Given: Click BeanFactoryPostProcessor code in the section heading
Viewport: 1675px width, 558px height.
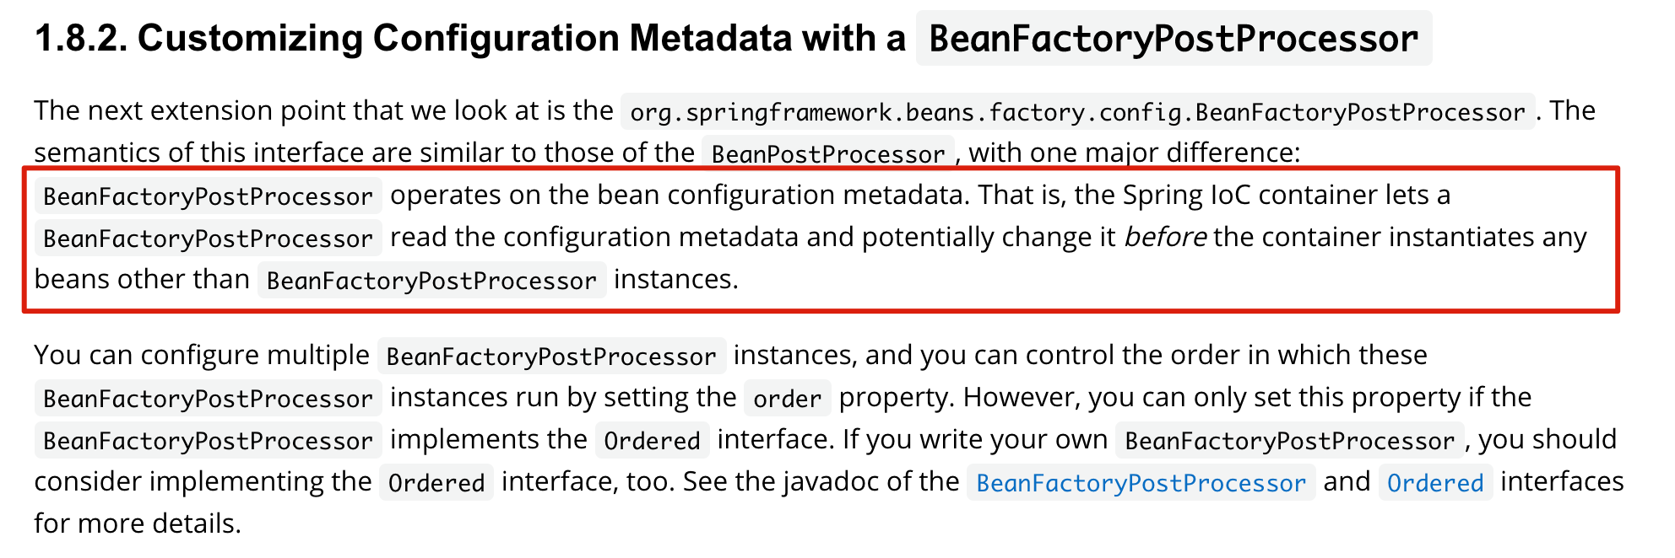Looking at the screenshot, I should point(1174,39).
